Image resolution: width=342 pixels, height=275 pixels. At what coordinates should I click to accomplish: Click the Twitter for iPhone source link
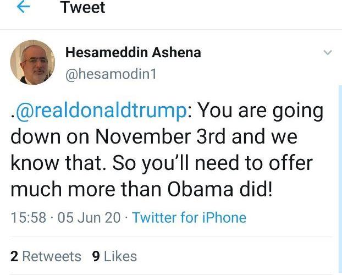click(x=189, y=217)
